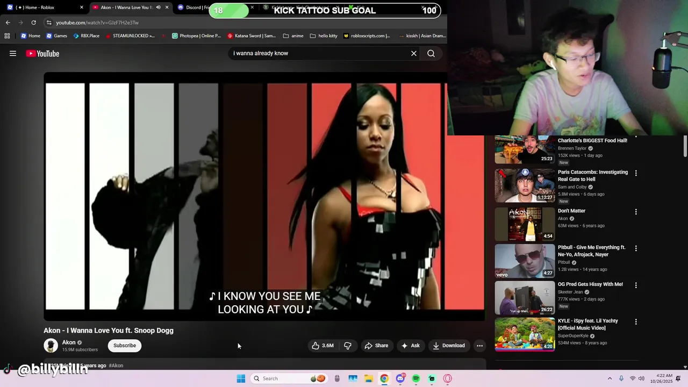Toggle microphone icon in system tray
688x387 pixels.
tap(621, 378)
